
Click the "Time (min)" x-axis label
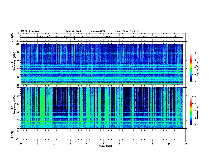106,146
